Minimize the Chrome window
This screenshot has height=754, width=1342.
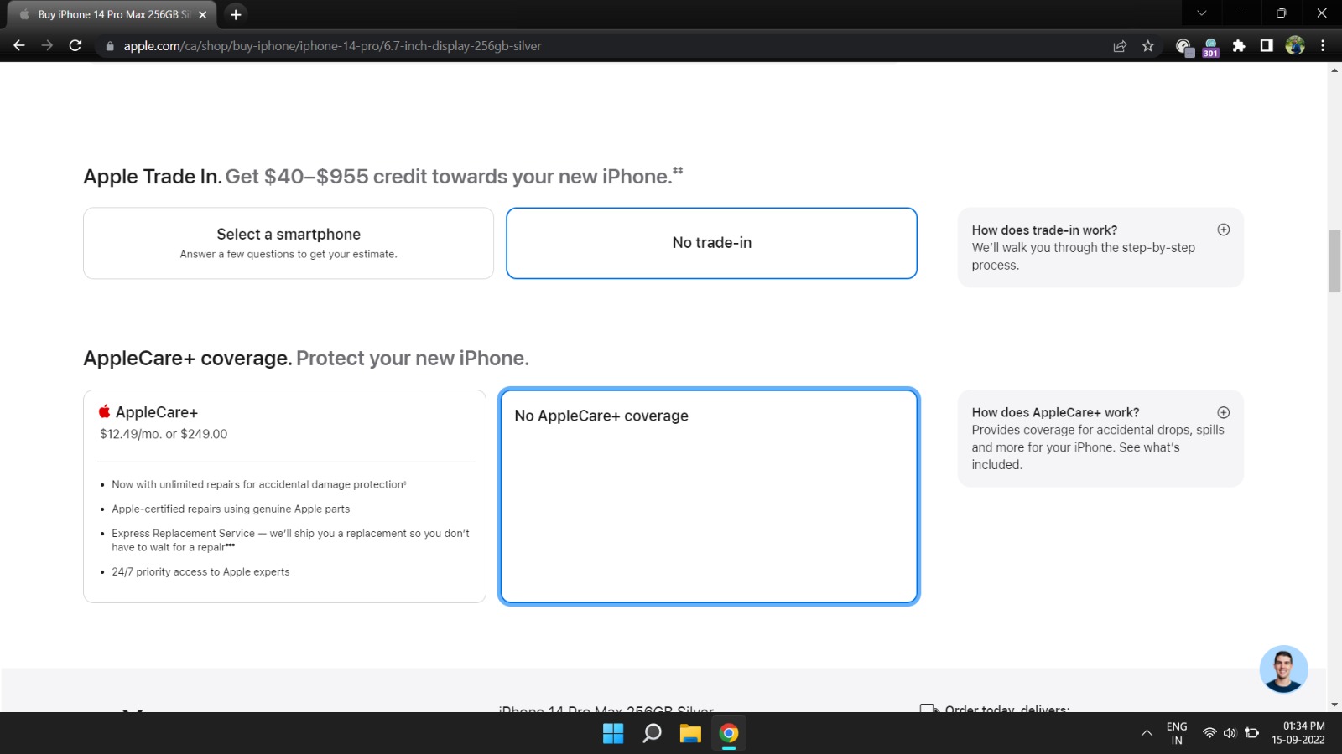1241,13
